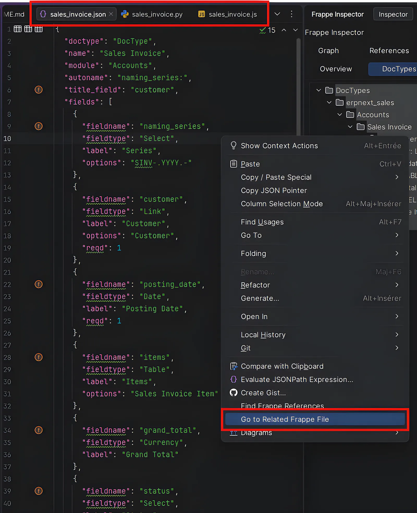Show the hidden editor tabs dropdown chevron
The height and width of the screenshot is (513, 417).
[277, 14]
